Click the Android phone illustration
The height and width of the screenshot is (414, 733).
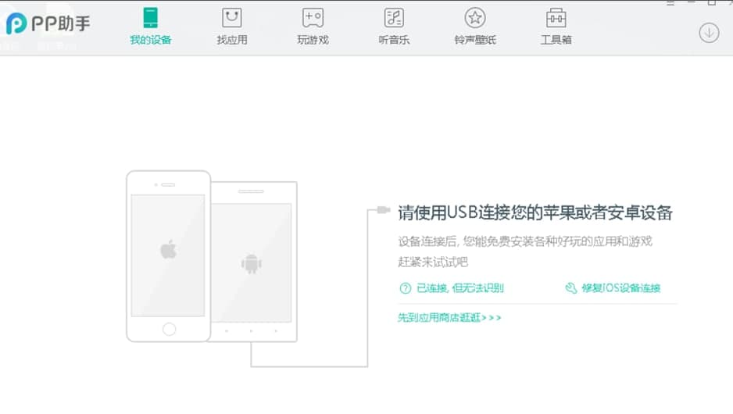pyautogui.click(x=254, y=262)
